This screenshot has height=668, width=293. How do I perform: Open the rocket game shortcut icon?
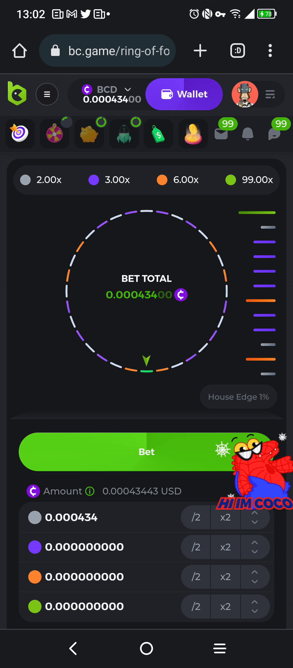pyautogui.click(x=124, y=134)
